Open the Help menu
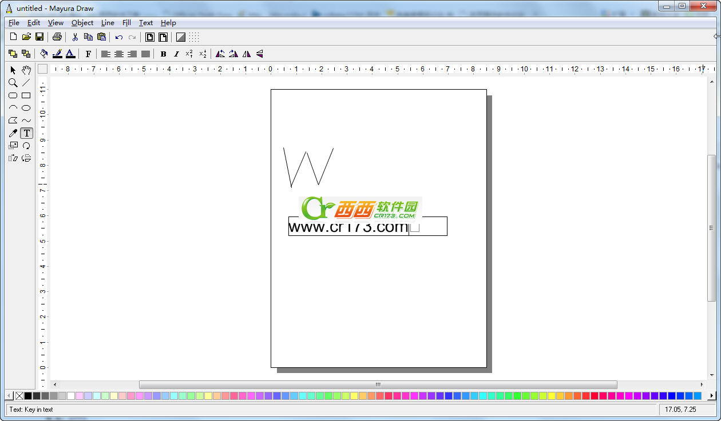 [168, 23]
